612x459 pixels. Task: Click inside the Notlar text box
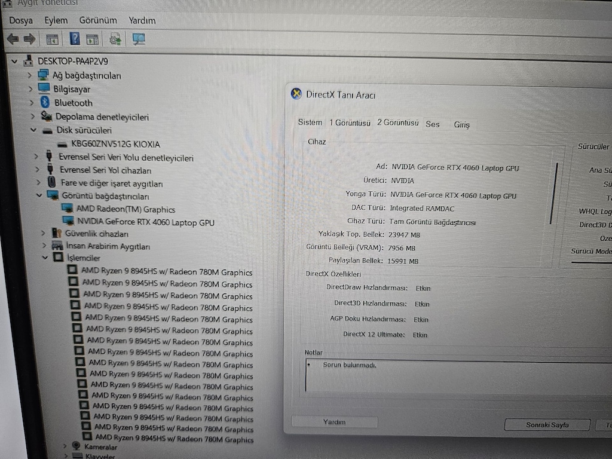(x=458, y=376)
